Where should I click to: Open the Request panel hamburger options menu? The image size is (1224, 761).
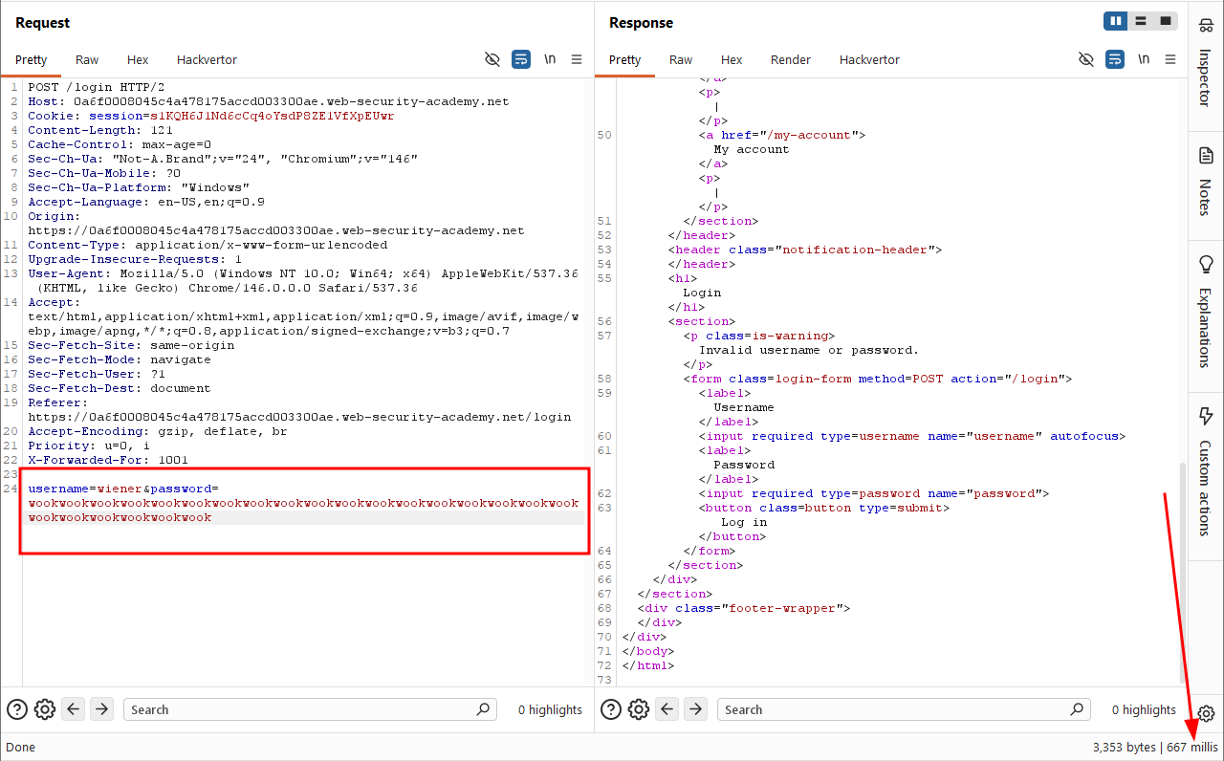click(x=577, y=59)
